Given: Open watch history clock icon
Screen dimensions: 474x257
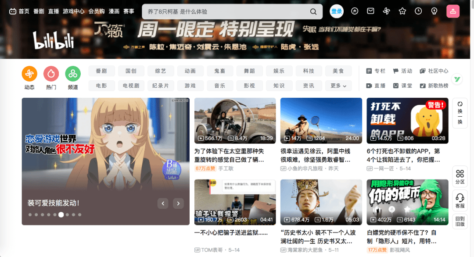Looking at the screenshot, I should pos(418,11).
